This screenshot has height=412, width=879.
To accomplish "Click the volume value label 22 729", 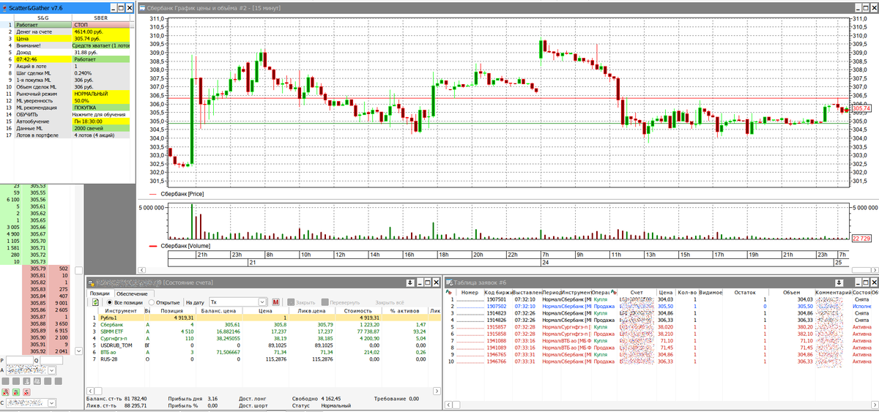I will pyautogui.click(x=861, y=239).
